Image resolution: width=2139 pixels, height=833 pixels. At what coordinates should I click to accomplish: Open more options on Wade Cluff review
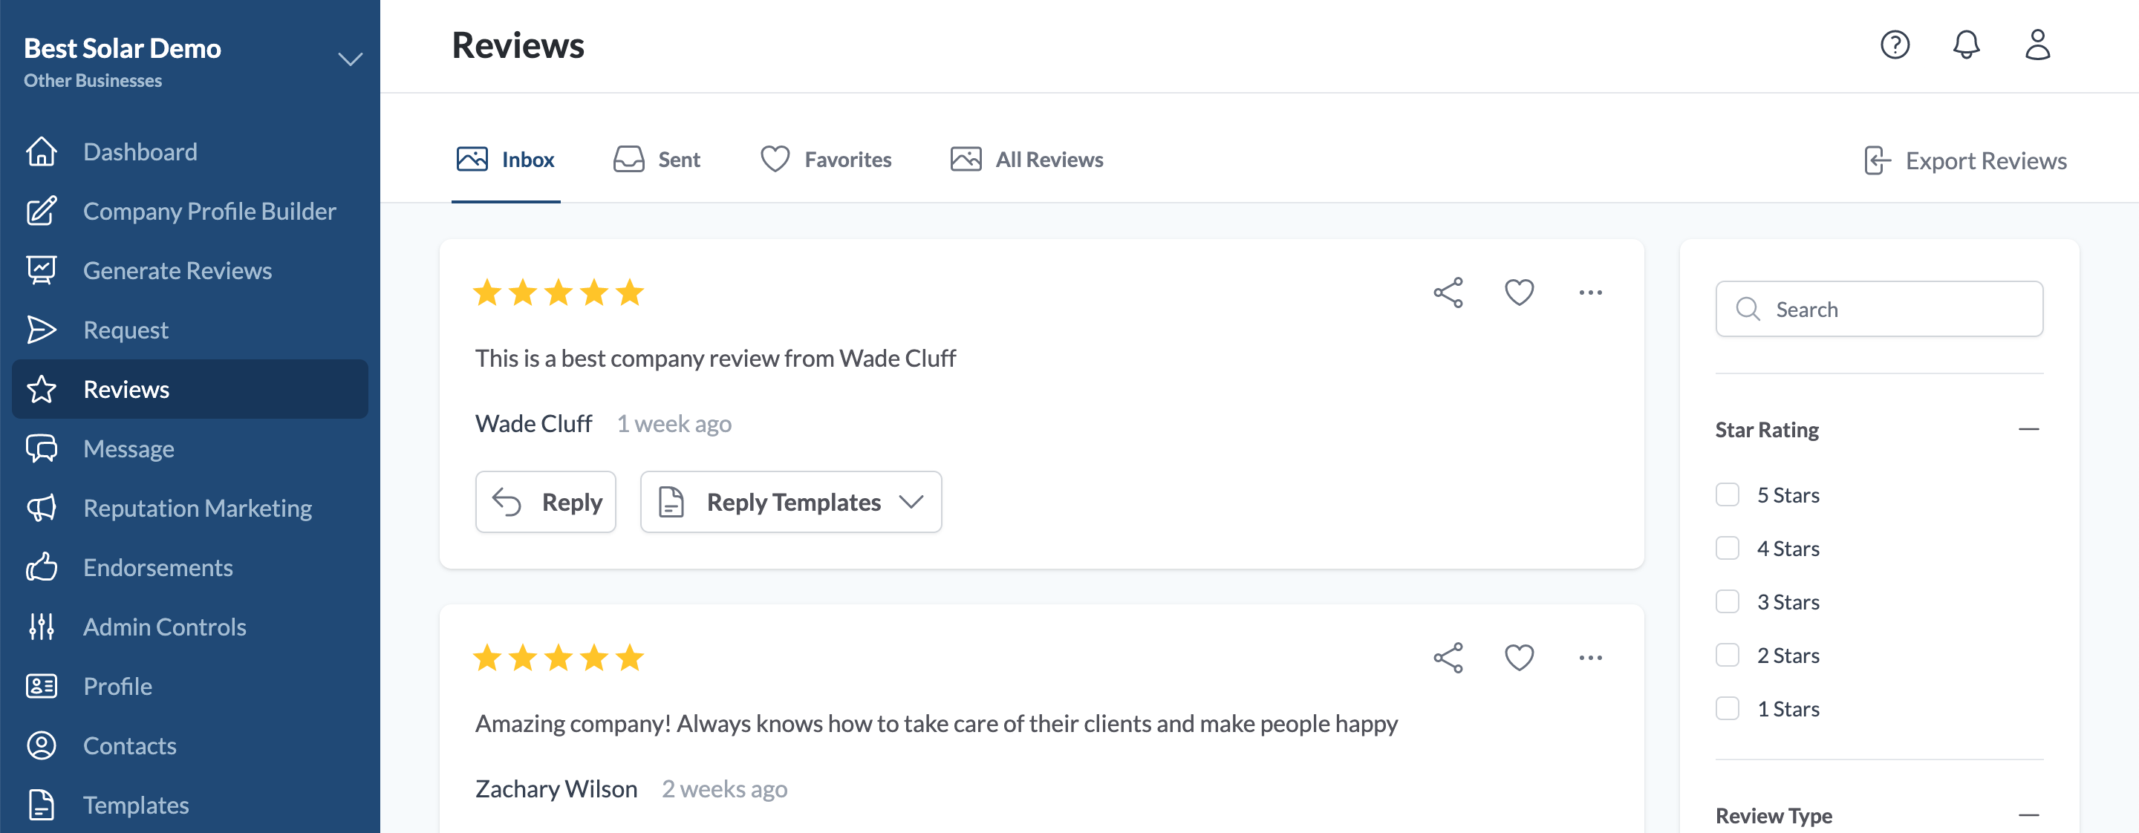tap(1590, 293)
